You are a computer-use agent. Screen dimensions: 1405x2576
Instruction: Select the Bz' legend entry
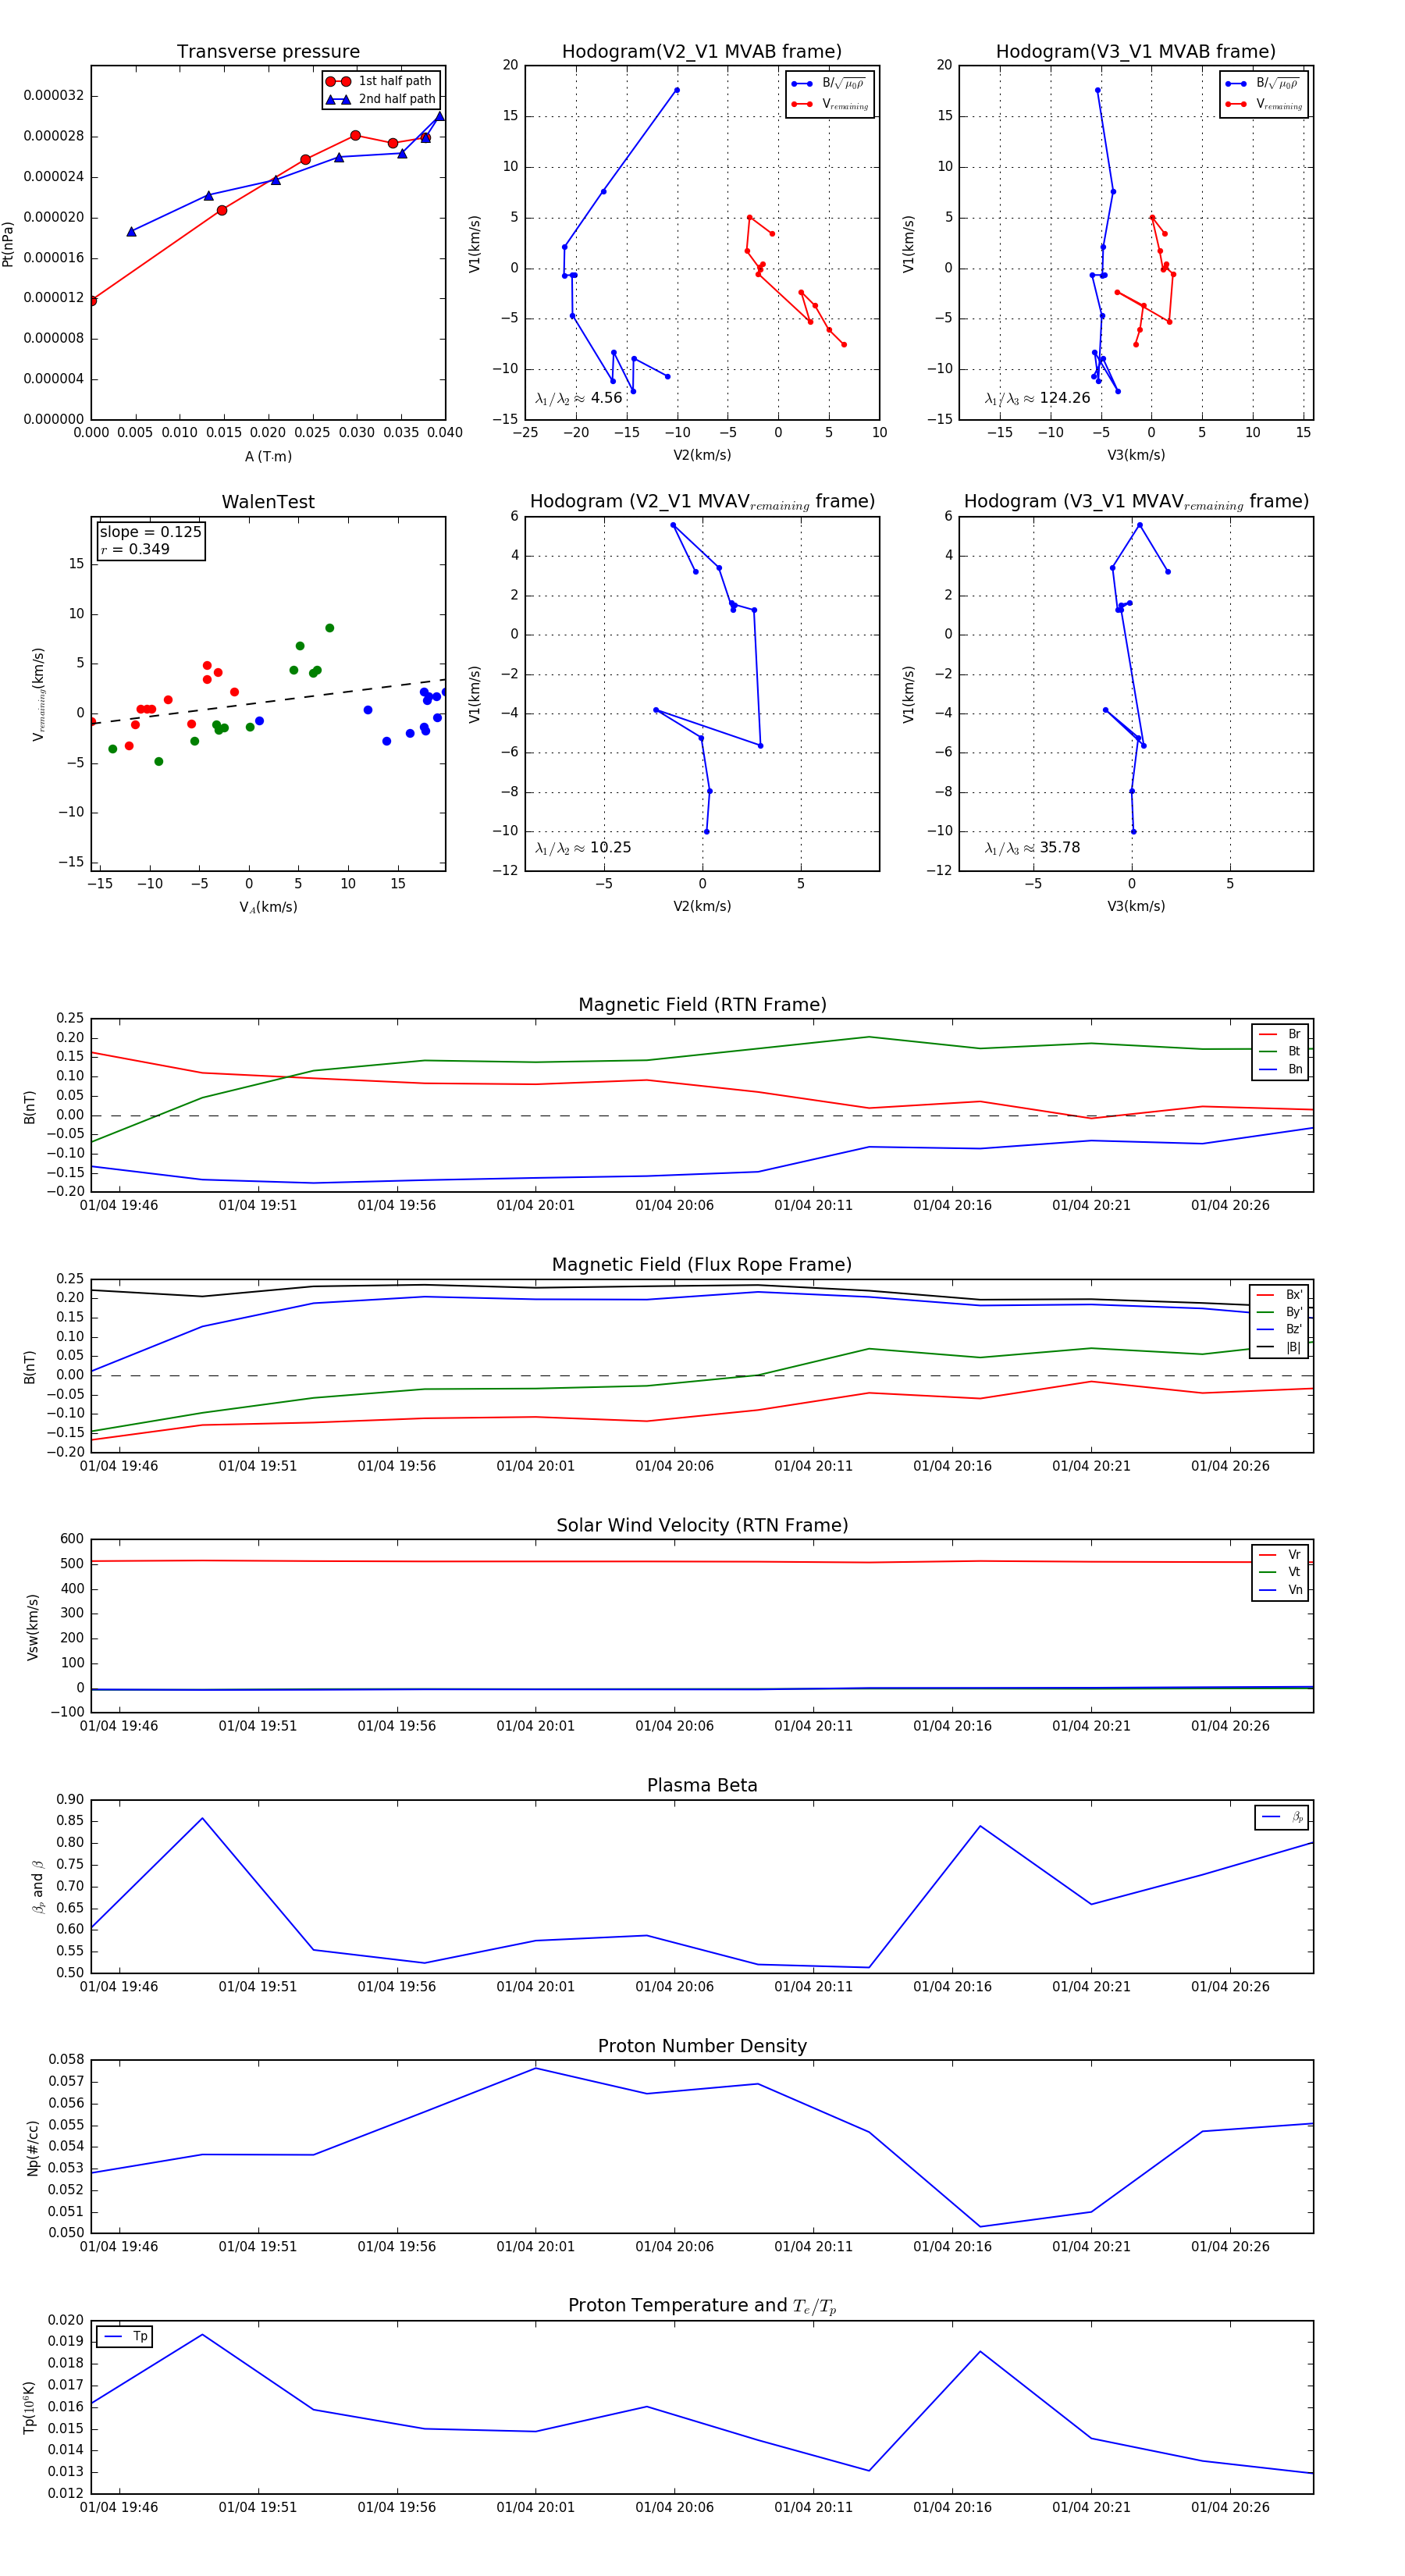click(1280, 1329)
